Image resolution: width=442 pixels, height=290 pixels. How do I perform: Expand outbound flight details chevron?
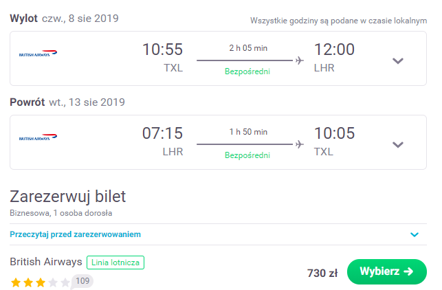click(398, 60)
